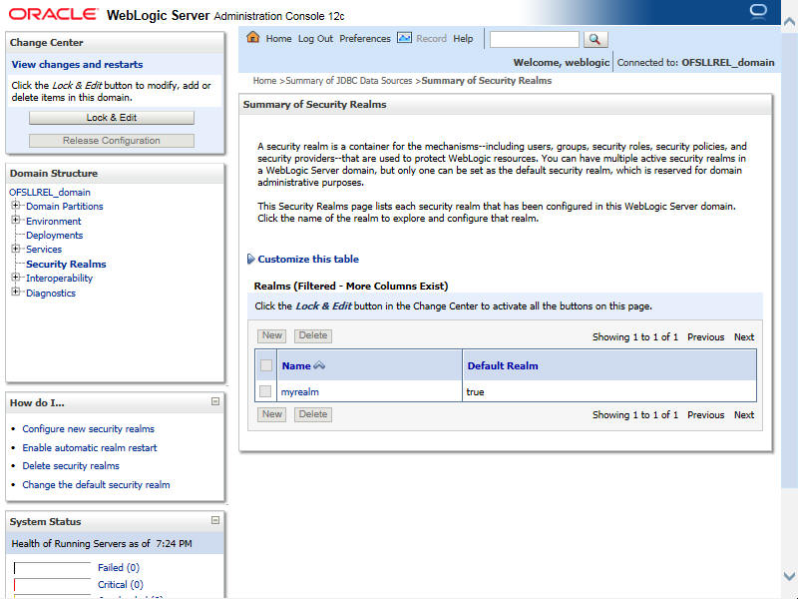Click the New button above the Realms table
Image resolution: width=798 pixels, height=599 pixels.
[x=271, y=335]
